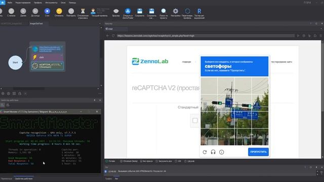This screenshot has height=182, width=324.
Task: Open the regex tester R icon
Action: (199, 11)
